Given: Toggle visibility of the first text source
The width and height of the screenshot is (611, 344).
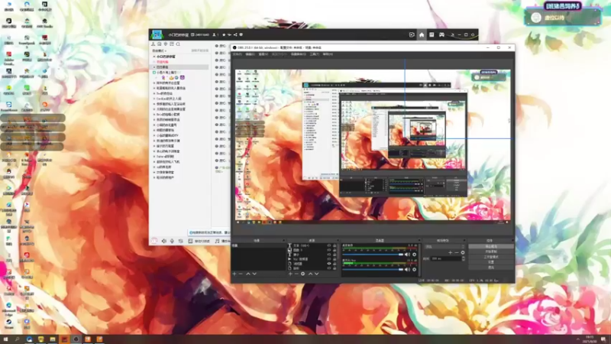Looking at the screenshot, I should coord(329,245).
